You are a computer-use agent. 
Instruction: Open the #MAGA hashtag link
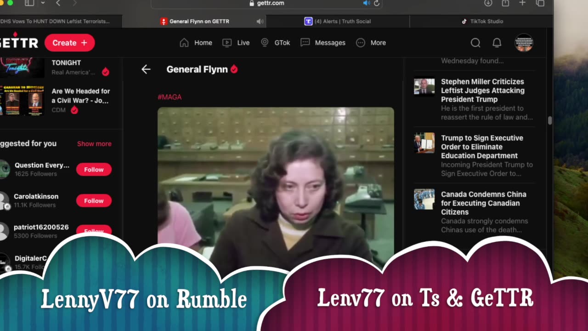(x=170, y=97)
